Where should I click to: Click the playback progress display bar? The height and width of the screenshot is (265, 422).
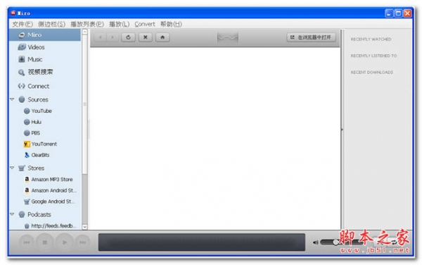[x=202, y=242]
